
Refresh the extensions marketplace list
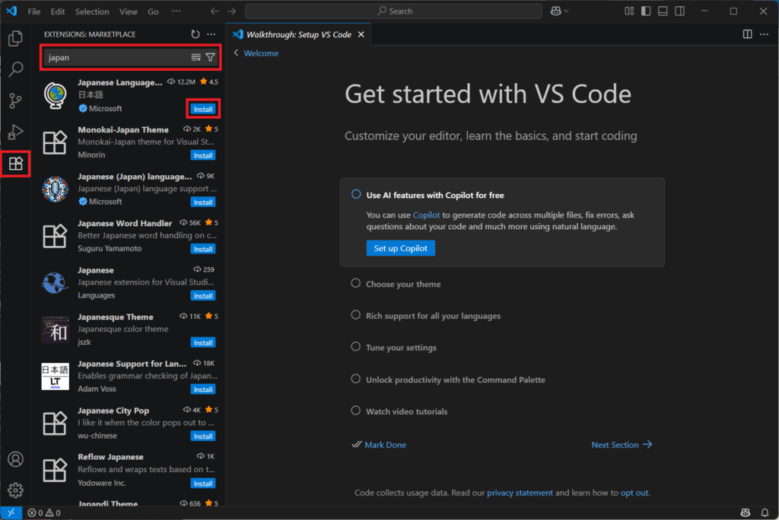[196, 34]
